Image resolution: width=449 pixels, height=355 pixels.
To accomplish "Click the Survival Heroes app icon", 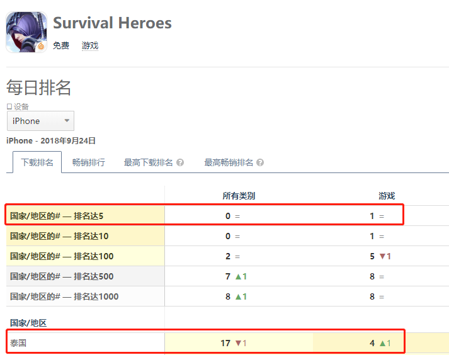I will pos(26,32).
